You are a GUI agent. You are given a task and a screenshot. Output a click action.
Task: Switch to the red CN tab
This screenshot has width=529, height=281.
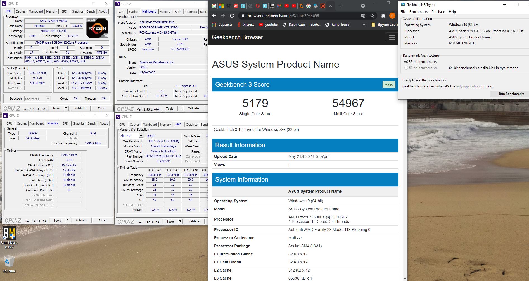(x=236, y=6)
